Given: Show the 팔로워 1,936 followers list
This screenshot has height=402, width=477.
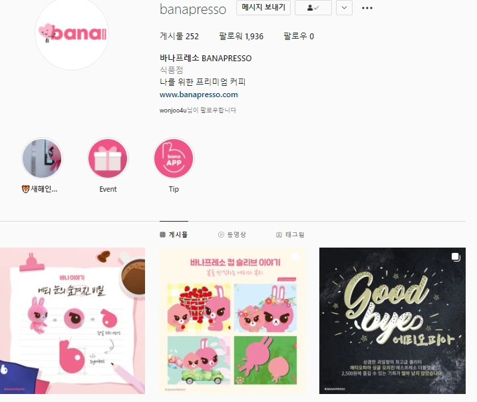Looking at the screenshot, I should 241,36.
